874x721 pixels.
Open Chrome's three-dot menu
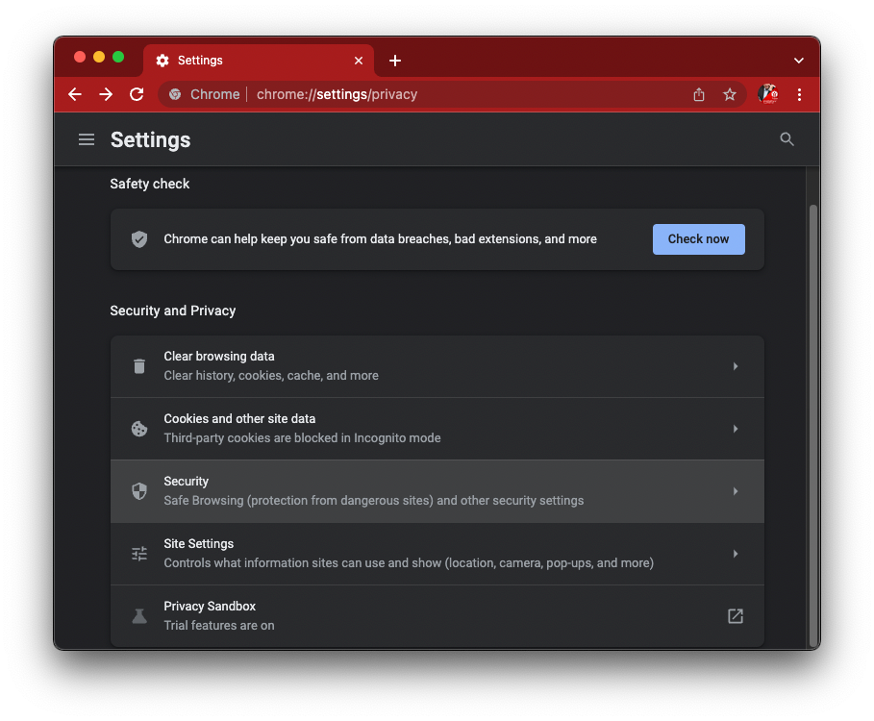pyautogui.click(x=799, y=94)
